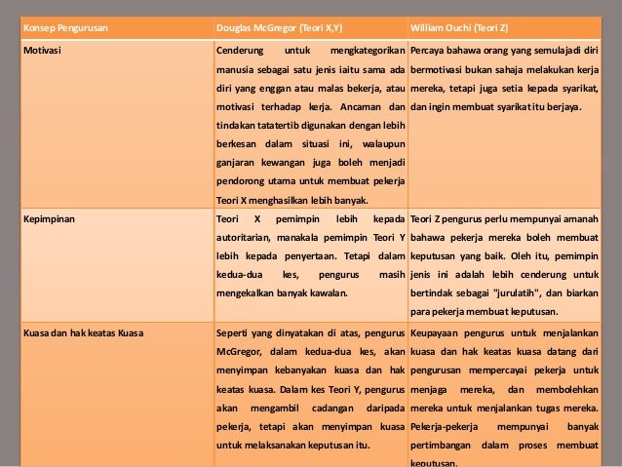The width and height of the screenshot is (622, 467).
Task: Click line 'ganjaran kewangan juga boleh menjadi'
Action: coord(311,163)
